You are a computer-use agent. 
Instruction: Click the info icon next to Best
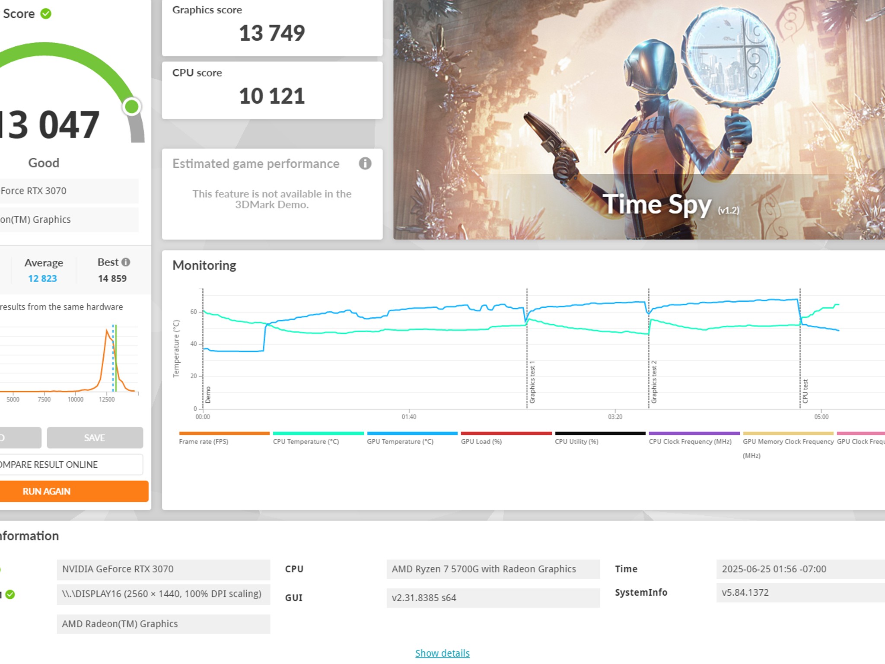(x=126, y=262)
